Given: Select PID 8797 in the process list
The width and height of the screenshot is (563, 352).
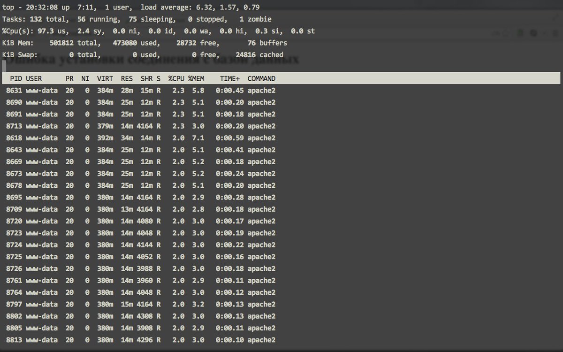Looking at the screenshot, I should coord(14,304).
